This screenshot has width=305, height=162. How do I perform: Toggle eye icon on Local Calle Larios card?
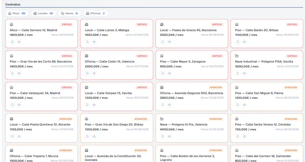coord(94,42)
